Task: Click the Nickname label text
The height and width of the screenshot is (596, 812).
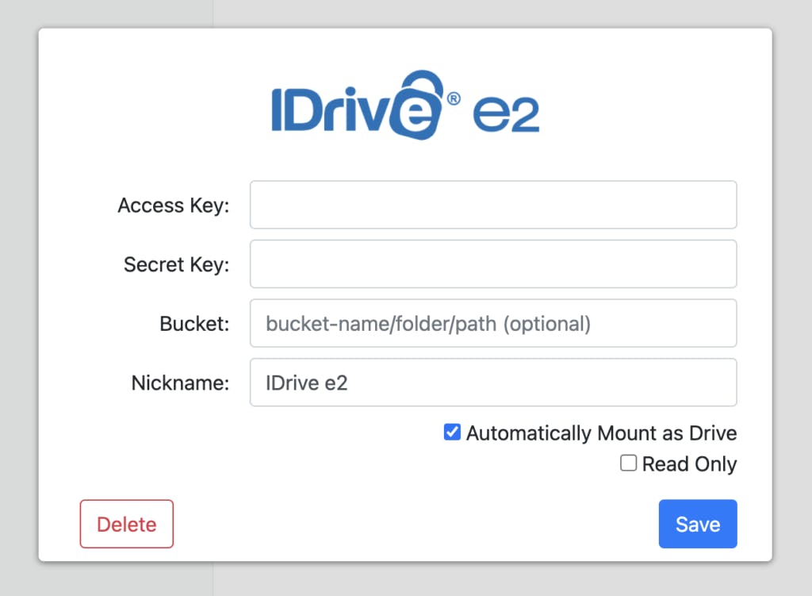Action: pos(180,383)
